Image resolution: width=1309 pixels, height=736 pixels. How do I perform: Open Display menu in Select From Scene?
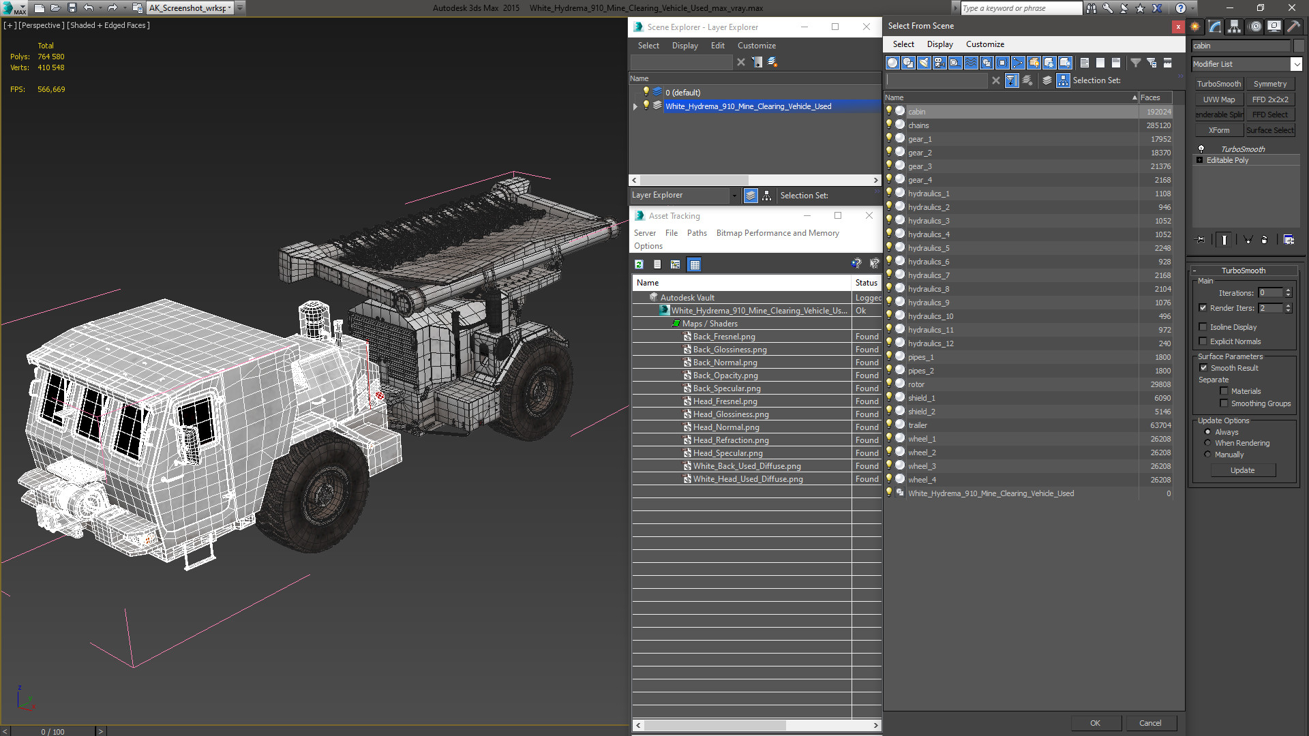(940, 44)
